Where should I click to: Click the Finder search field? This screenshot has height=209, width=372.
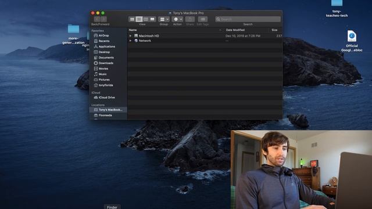[248, 19]
